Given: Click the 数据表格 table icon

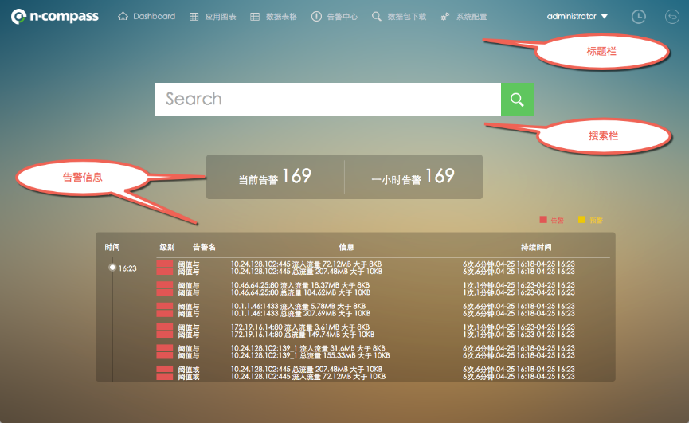Looking at the screenshot, I should [255, 17].
